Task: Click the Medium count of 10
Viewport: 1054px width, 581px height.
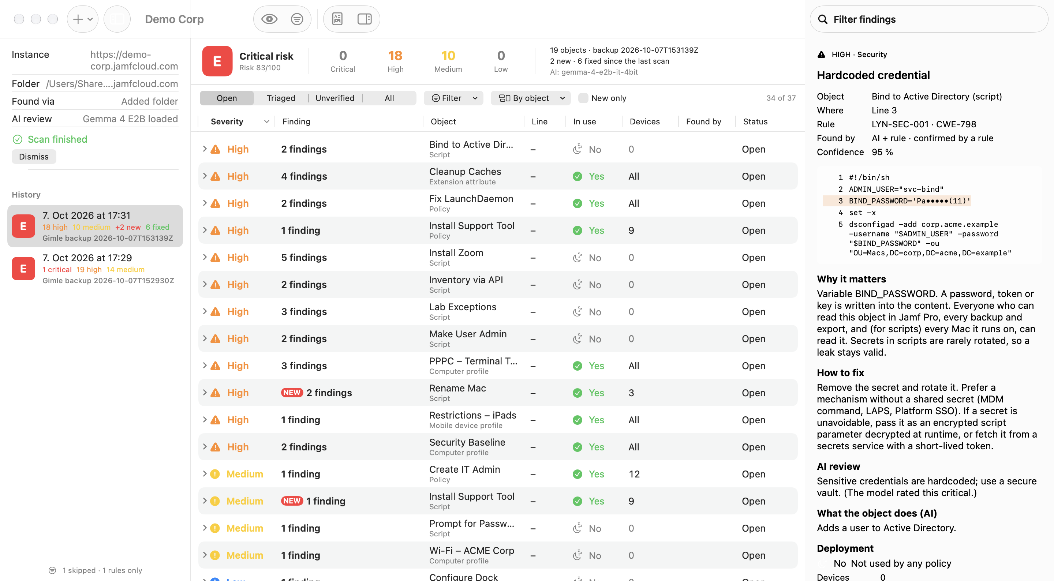Action: (x=448, y=56)
